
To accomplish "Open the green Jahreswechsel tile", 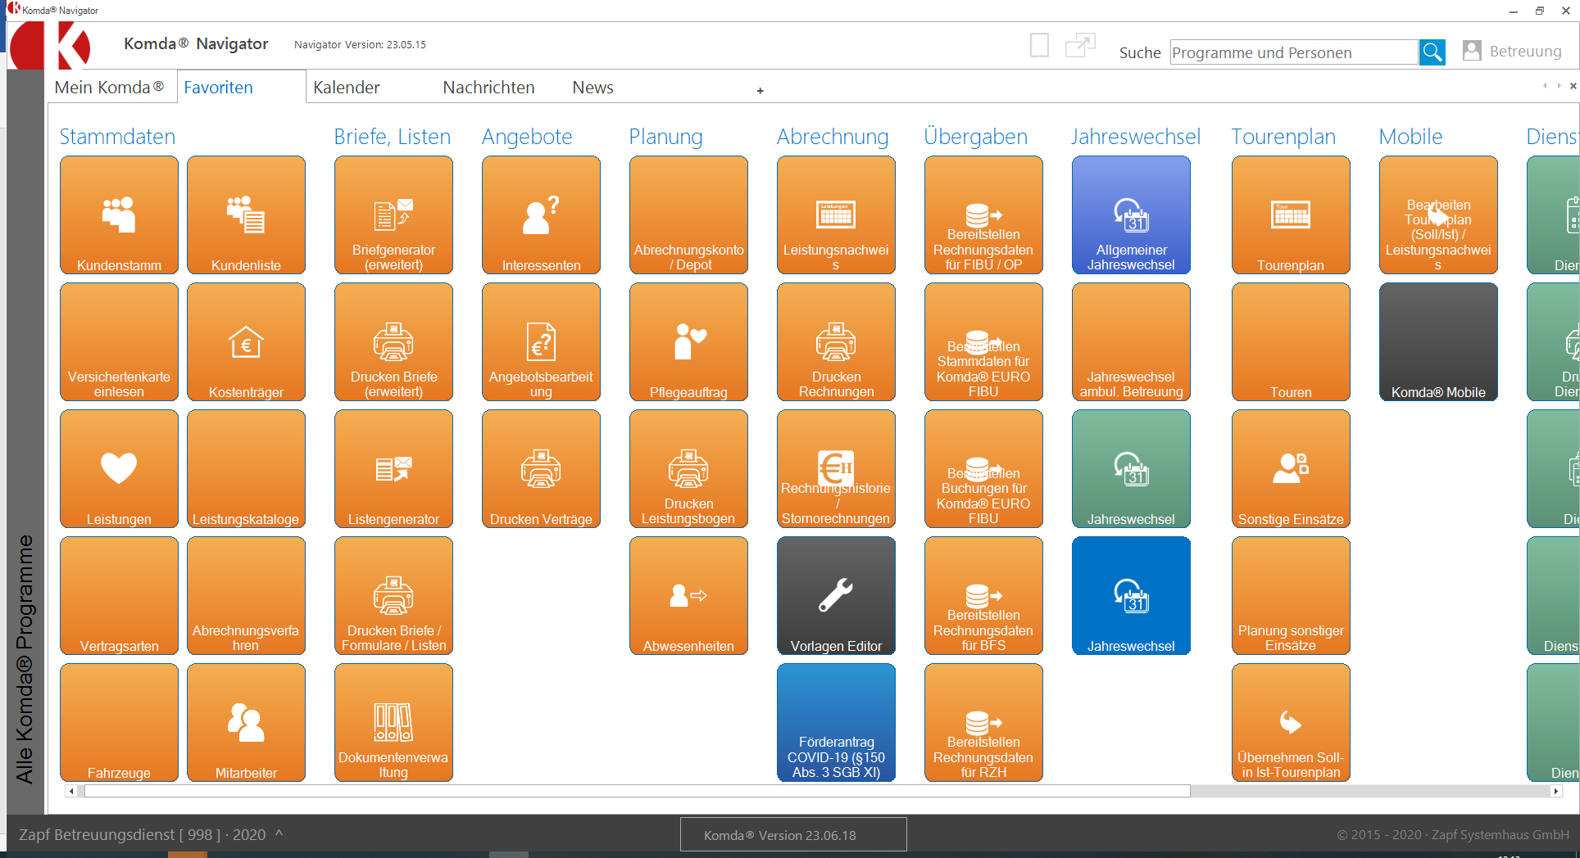I will (1131, 468).
